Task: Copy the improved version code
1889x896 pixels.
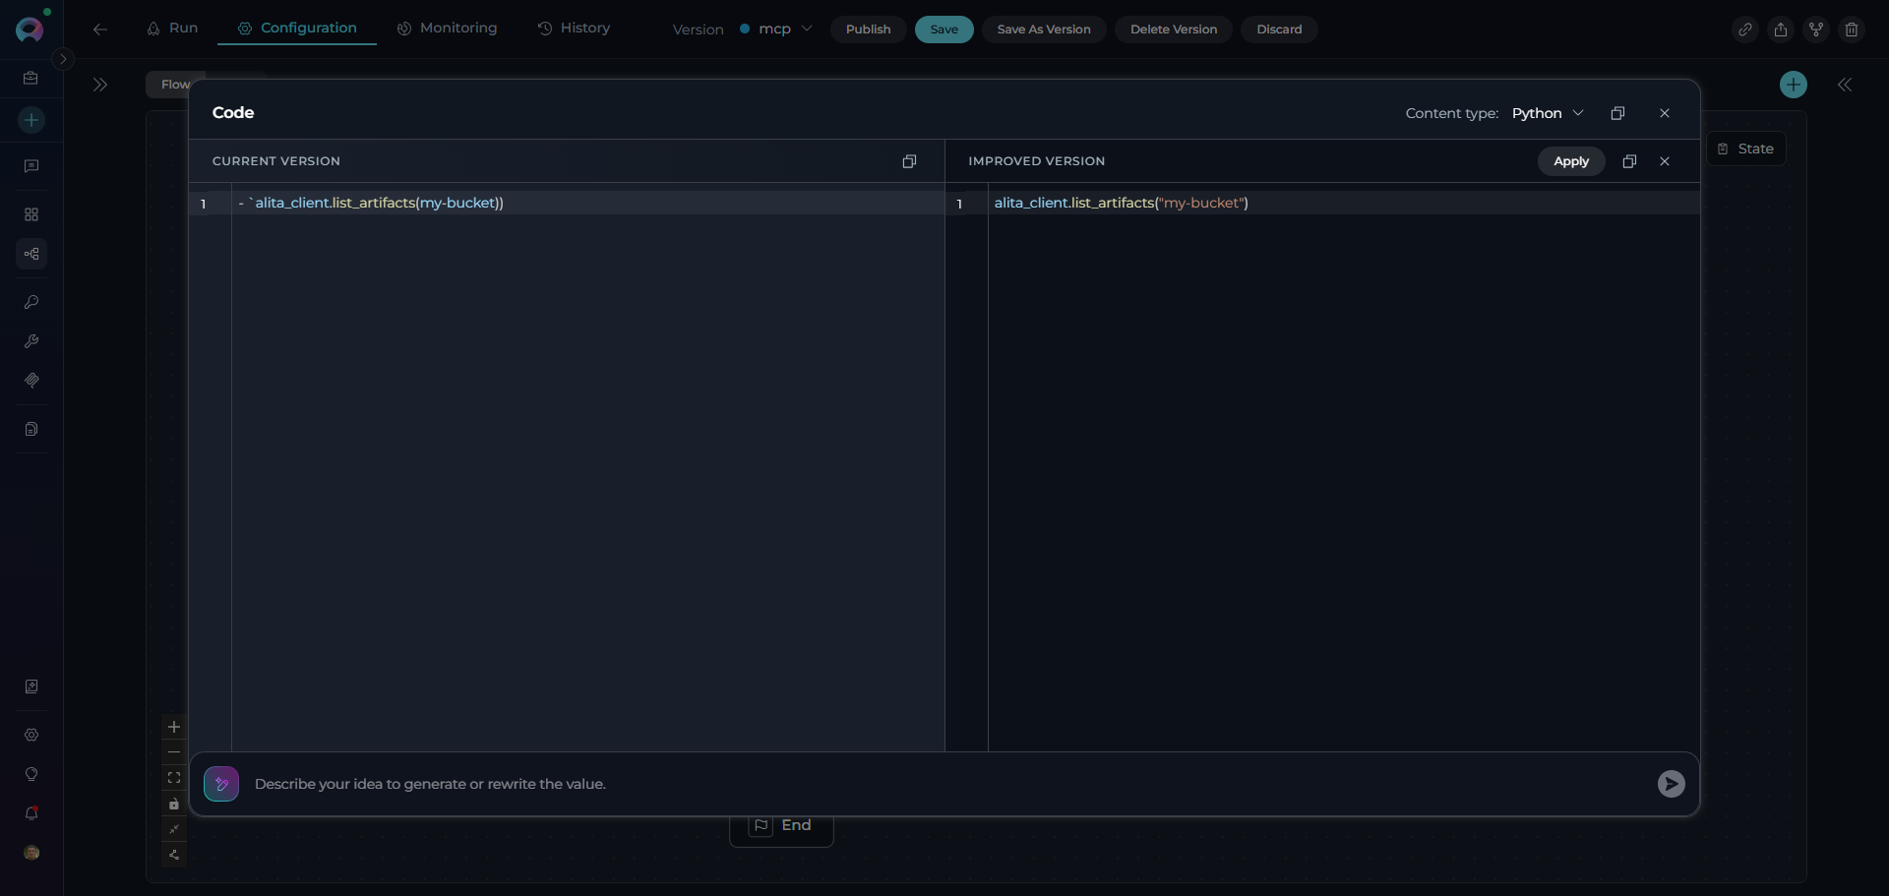Action: point(1629,161)
